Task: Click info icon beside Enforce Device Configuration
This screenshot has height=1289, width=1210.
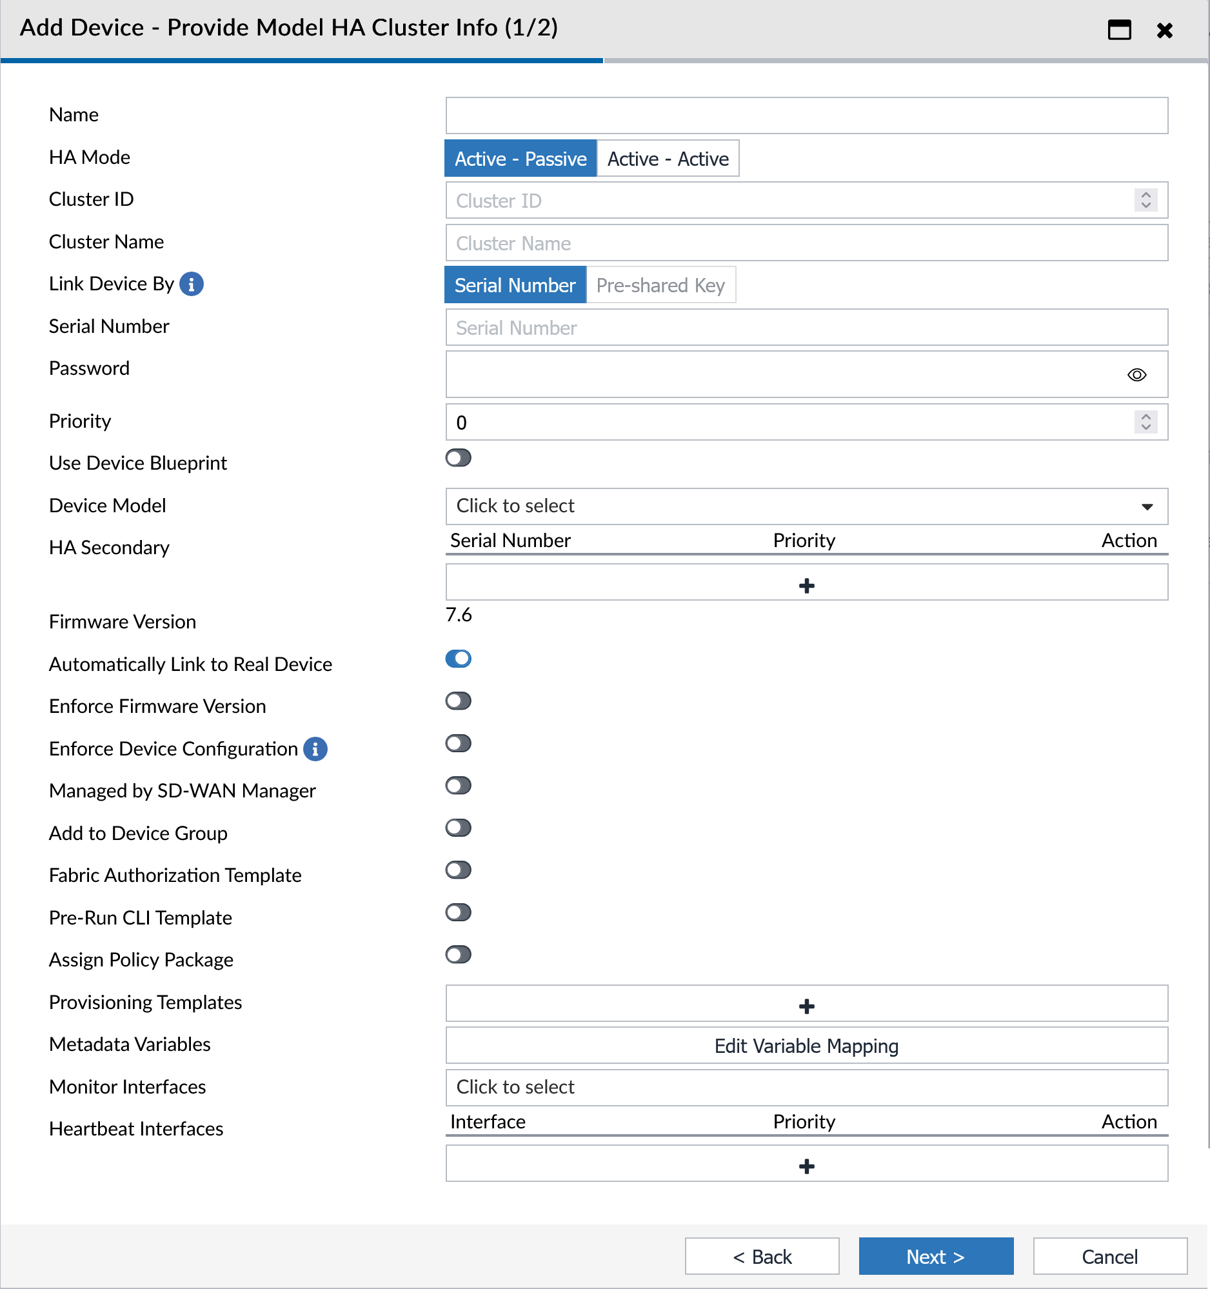Action: click(315, 749)
